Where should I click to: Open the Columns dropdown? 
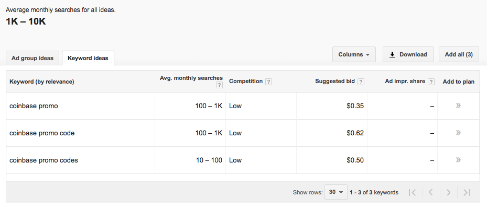click(x=354, y=54)
